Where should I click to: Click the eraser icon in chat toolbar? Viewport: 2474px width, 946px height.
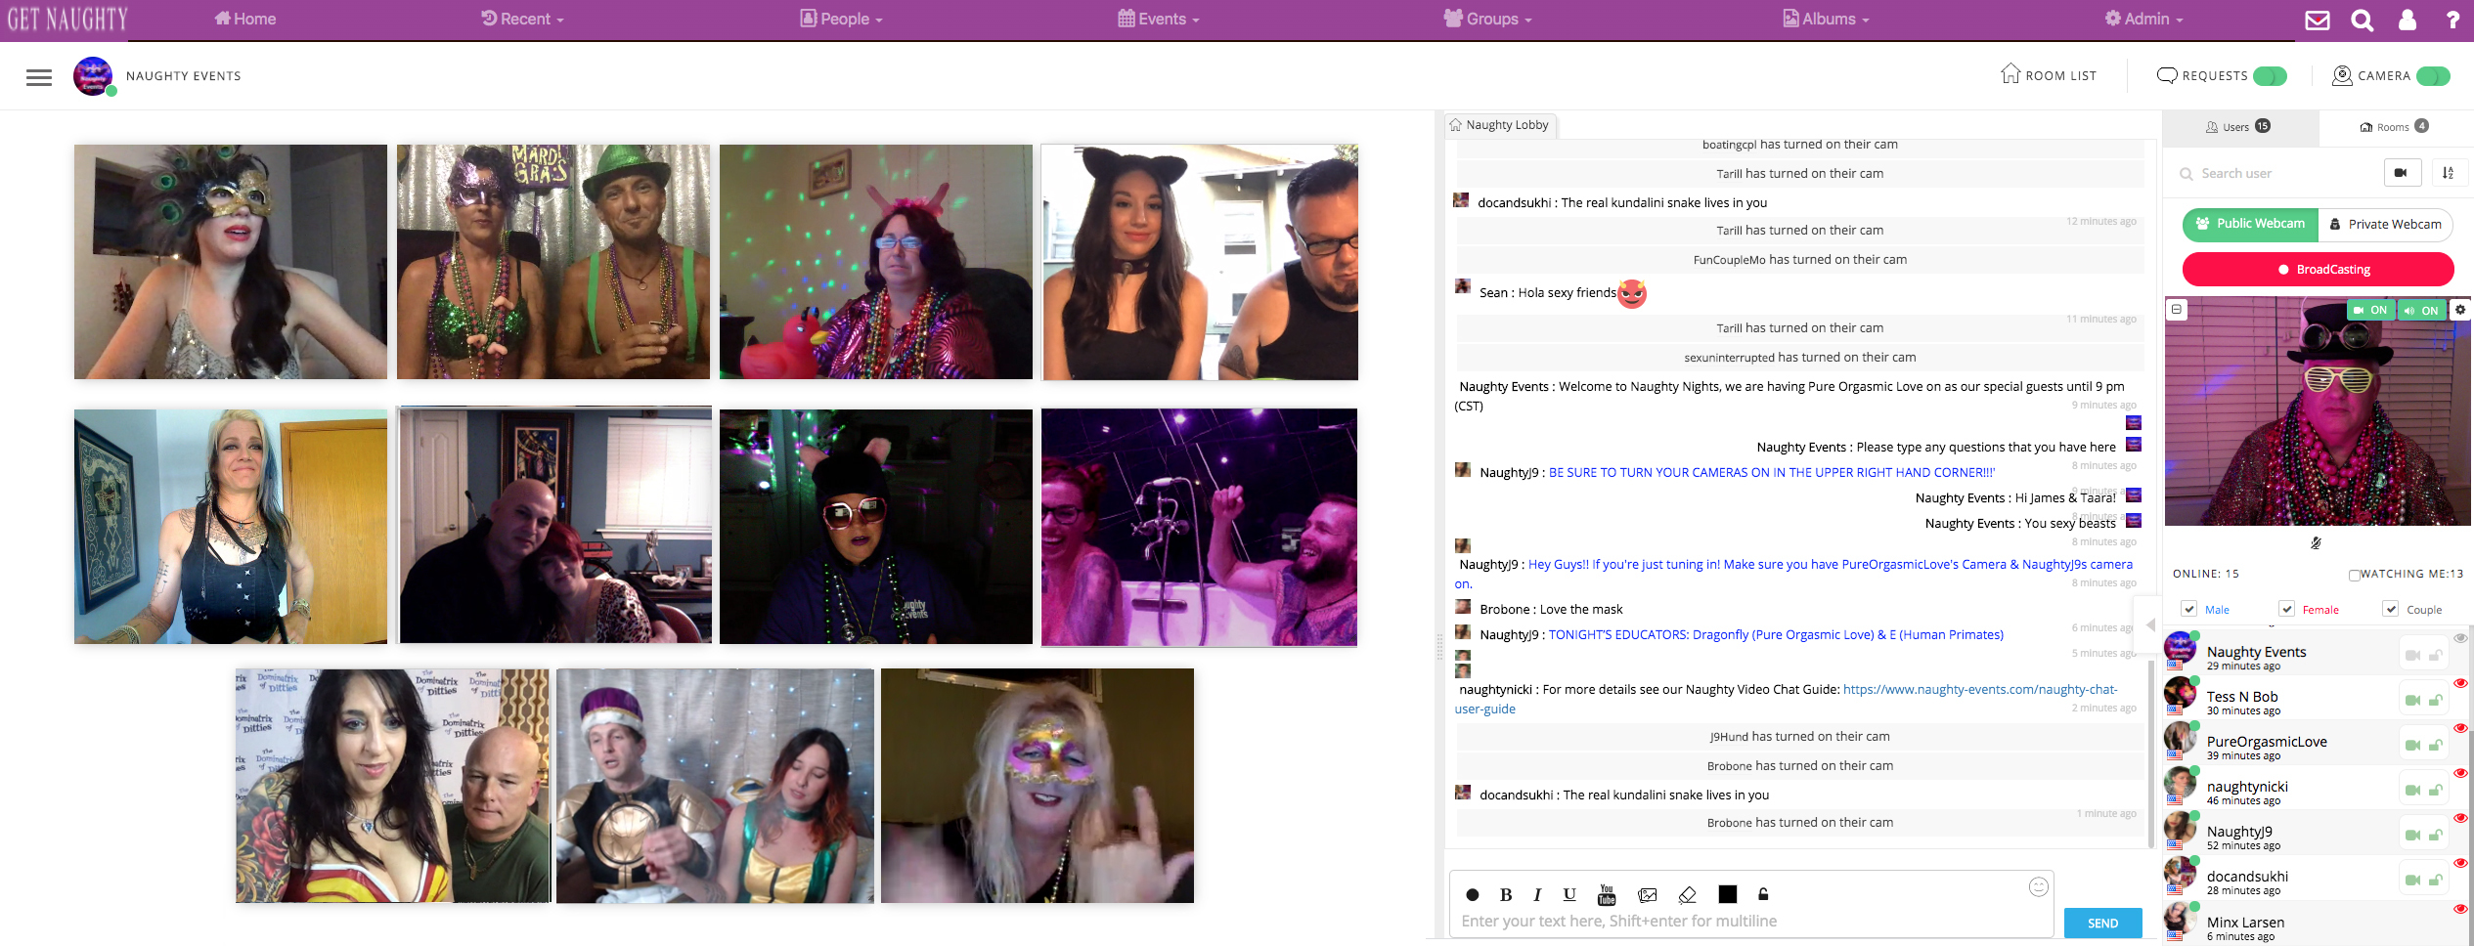pos(1687,894)
